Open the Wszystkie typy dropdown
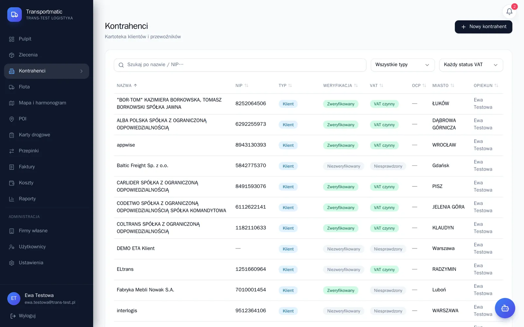This screenshot has height=327, width=524. [x=402, y=65]
